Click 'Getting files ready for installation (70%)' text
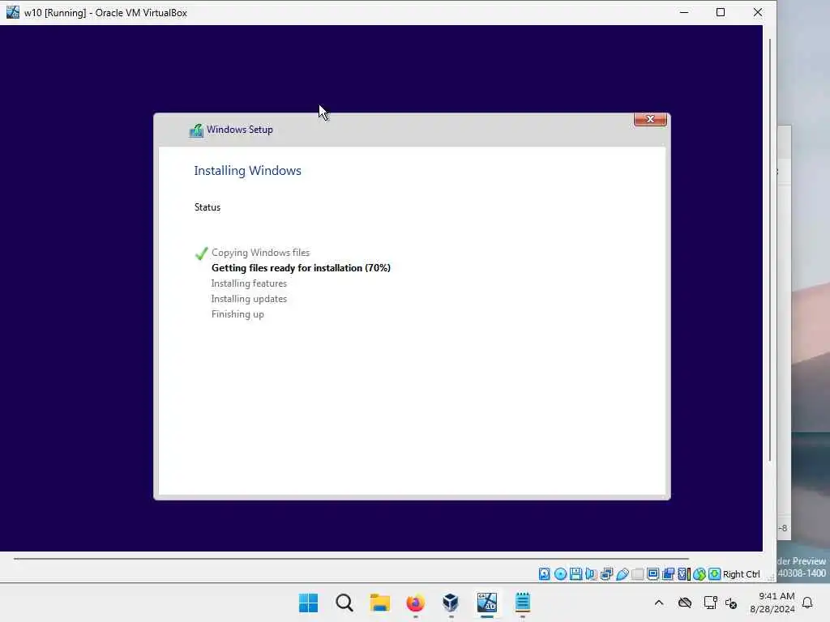Image resolution: width=830 pixels, height=622 pixels. [x=301, y=268]
